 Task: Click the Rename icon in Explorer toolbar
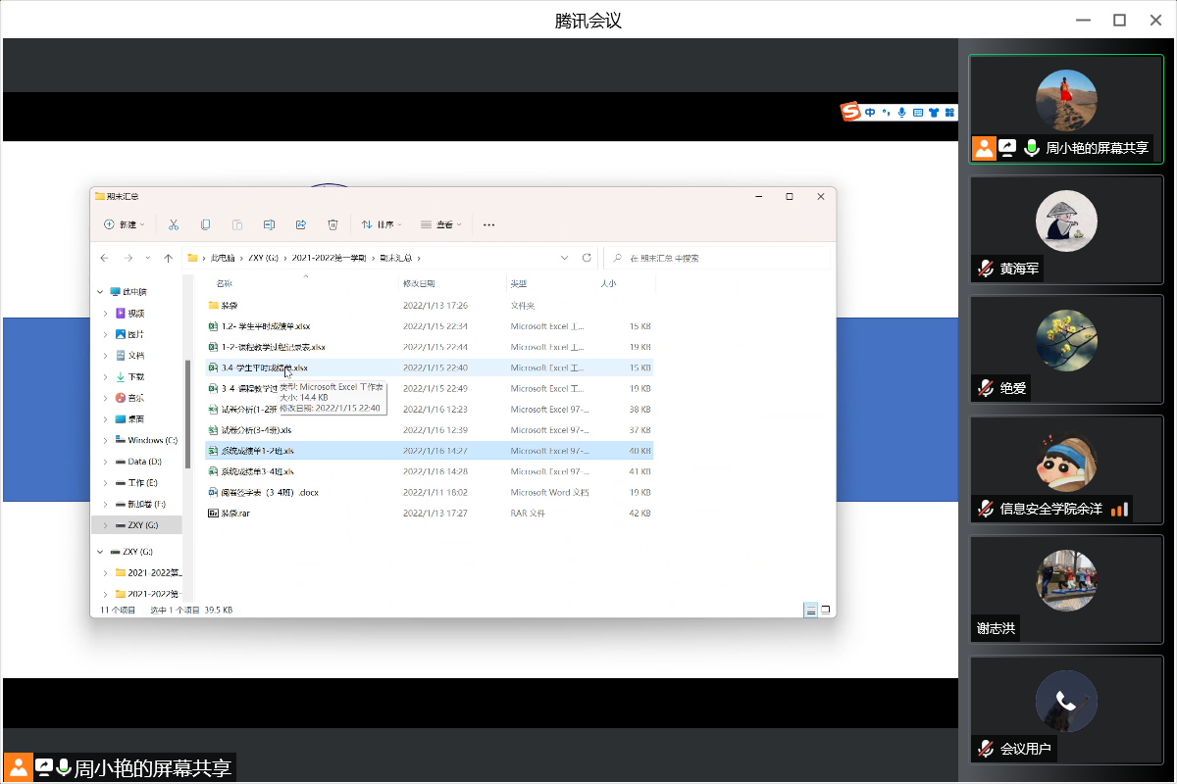[x=269, y=224]
